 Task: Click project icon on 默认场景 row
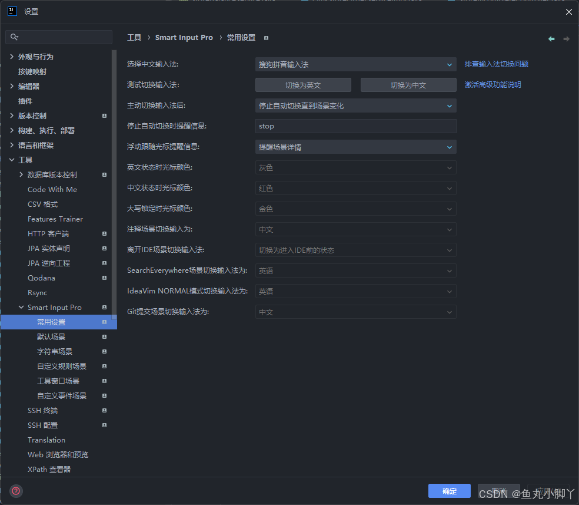pos(105,337)
